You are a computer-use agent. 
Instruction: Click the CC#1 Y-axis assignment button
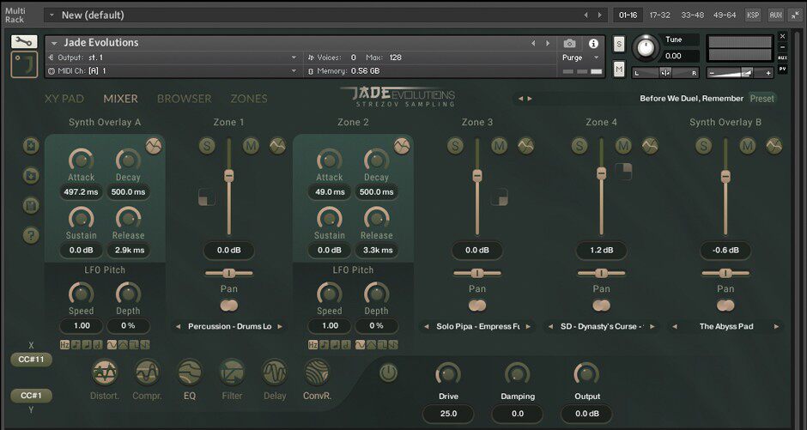[31, 396]
